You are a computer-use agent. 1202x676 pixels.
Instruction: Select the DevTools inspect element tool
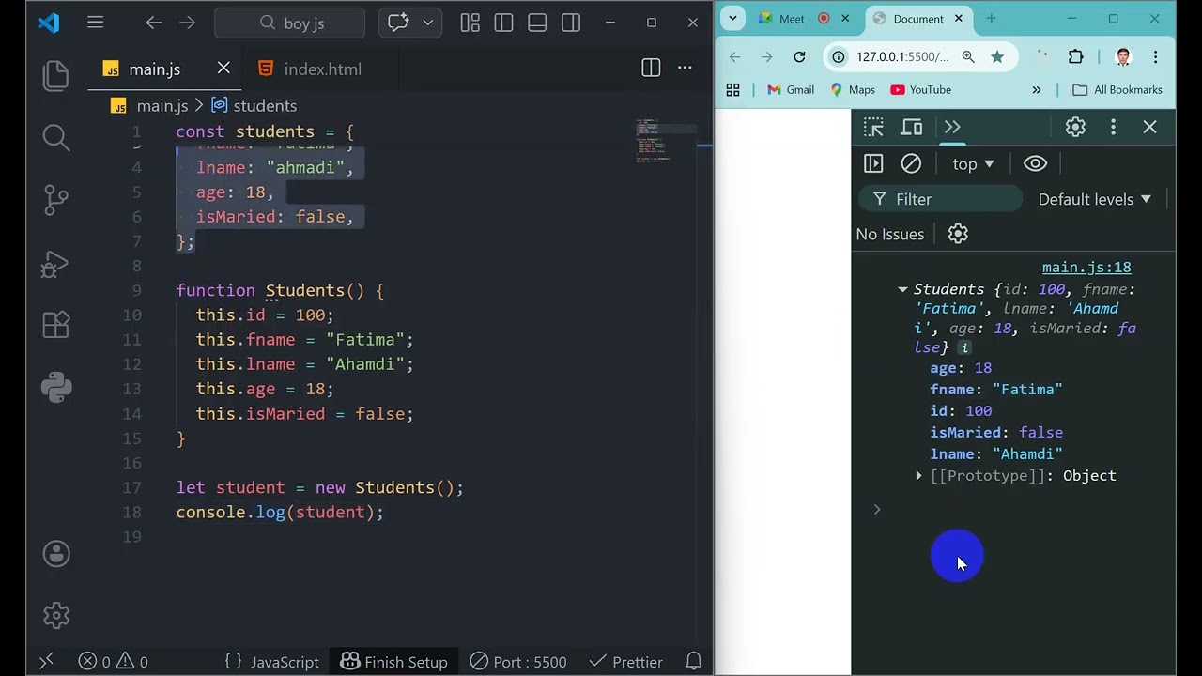[873, 127]
